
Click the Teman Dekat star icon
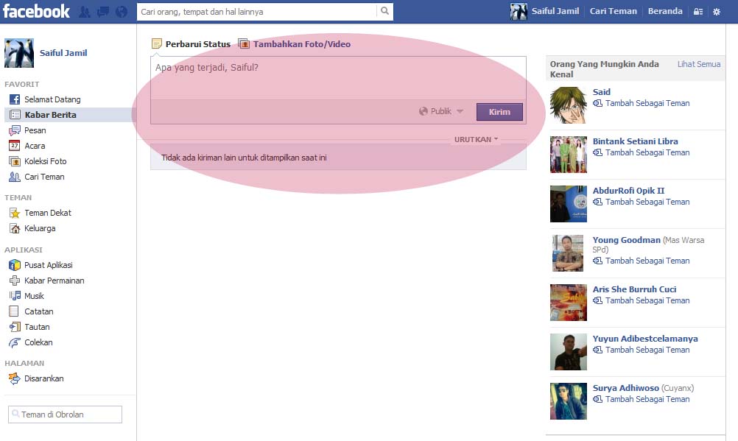(15, 214)
